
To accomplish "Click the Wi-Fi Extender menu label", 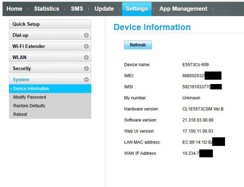I will [x=29, y=46].
